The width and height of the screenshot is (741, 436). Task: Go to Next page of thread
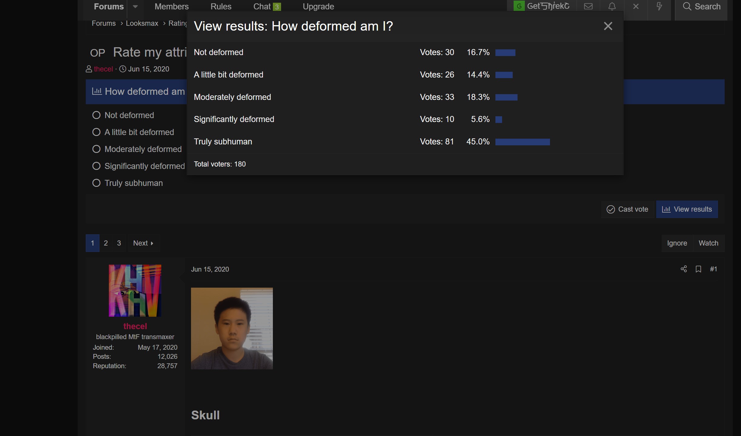click(x=143, y=243)
